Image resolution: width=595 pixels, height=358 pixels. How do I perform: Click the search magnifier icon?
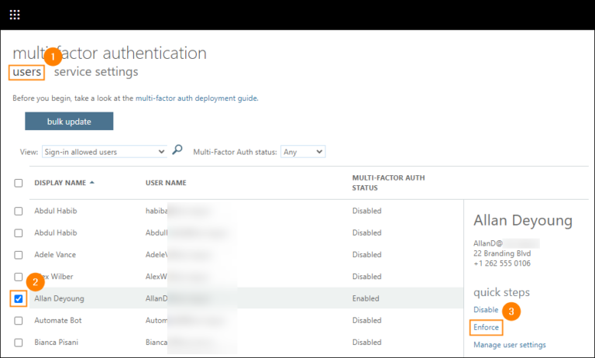click(x=177, y=151)
